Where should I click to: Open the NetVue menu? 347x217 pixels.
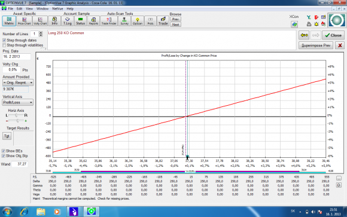point(57,8)
